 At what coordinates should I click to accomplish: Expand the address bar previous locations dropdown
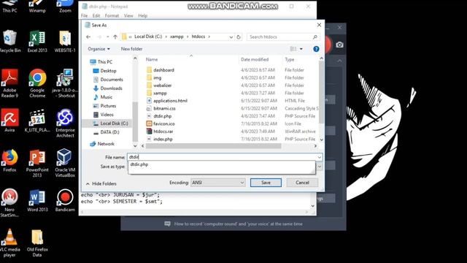tap(231, 37)
